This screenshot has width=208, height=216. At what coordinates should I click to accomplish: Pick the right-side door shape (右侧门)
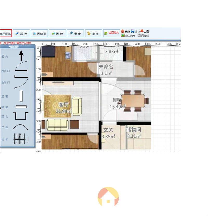[21, 66]
